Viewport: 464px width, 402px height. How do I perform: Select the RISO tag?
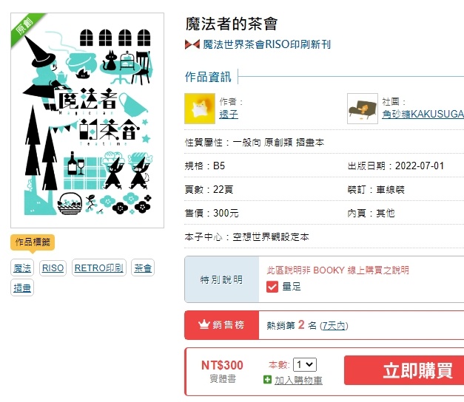(x=53, y=268)
